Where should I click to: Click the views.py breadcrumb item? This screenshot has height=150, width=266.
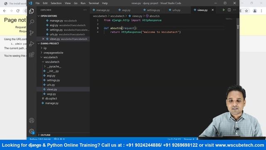[x=135, y=16]
